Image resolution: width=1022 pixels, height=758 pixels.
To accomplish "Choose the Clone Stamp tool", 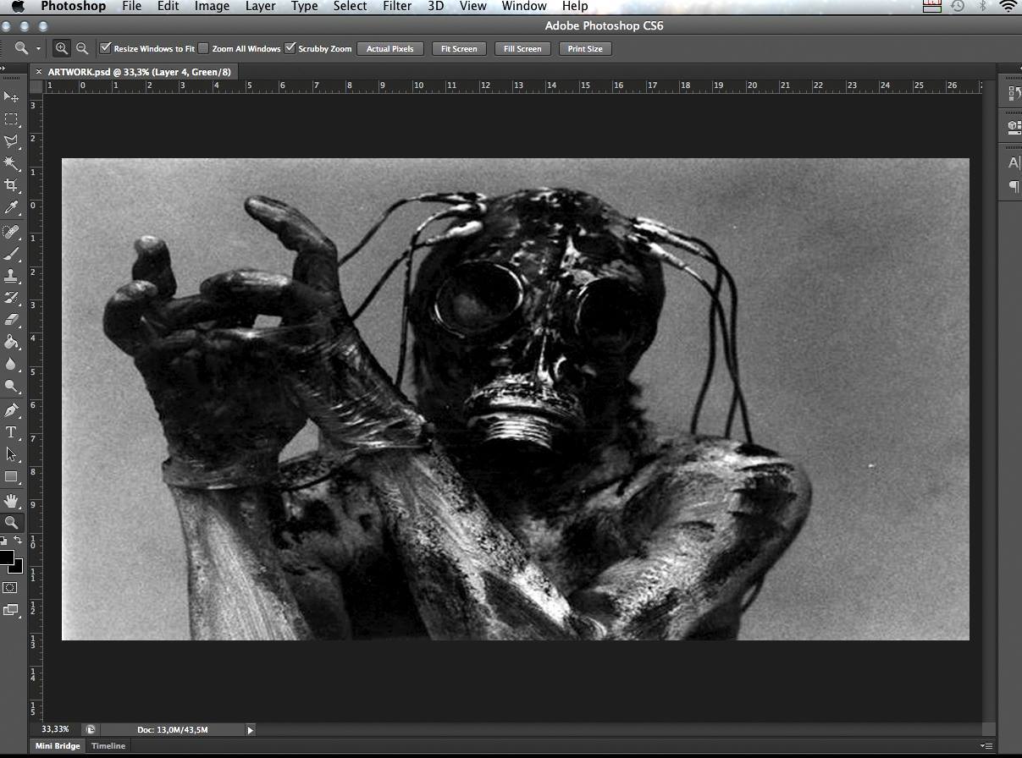I will tap(11, 276).
